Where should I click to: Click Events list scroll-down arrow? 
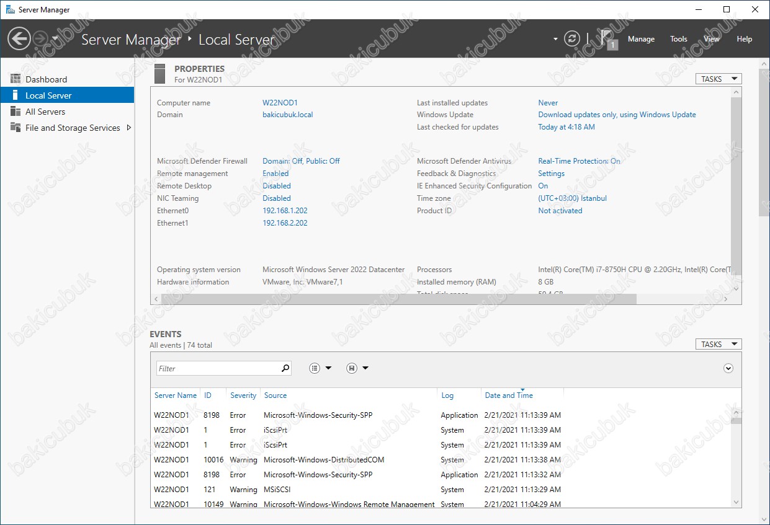coord(736,503)
